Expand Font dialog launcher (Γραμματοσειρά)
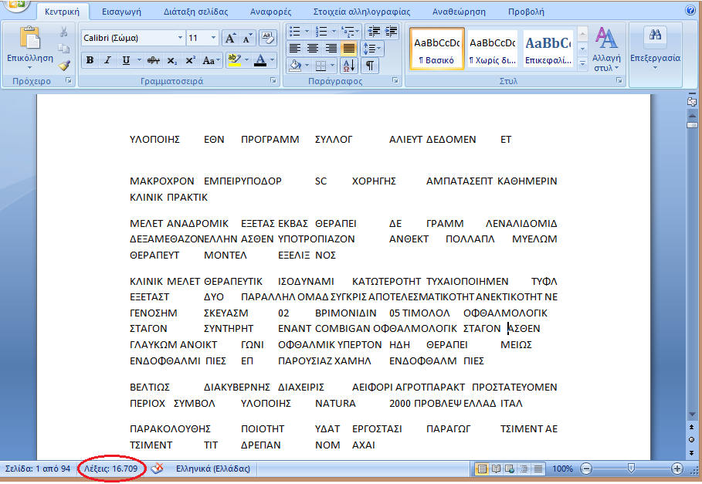 click(x=273, y=80)
